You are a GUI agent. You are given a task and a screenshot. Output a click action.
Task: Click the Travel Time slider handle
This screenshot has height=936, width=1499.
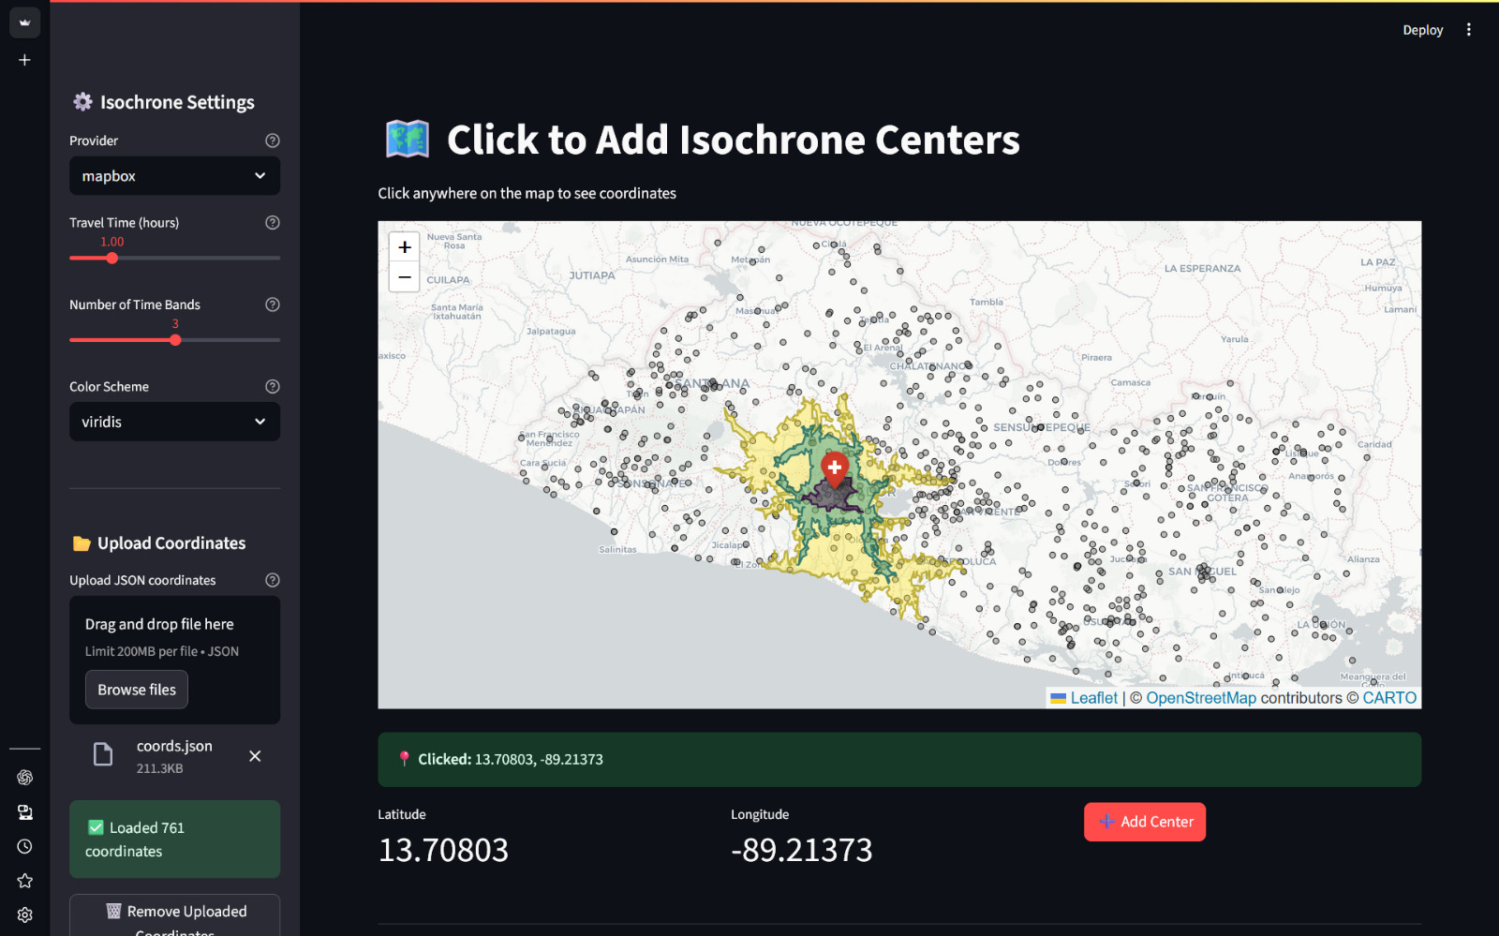coord(112,258)
